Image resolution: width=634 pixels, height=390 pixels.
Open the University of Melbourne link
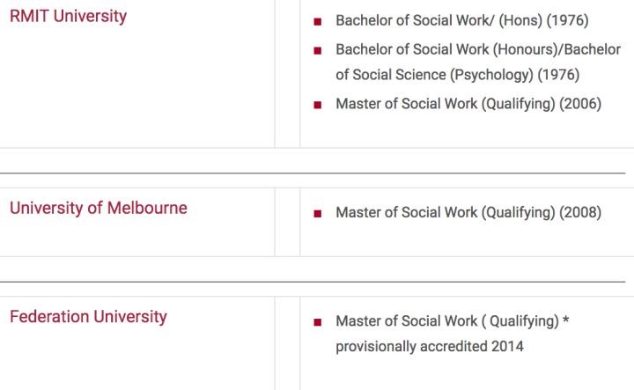pos(98,209)
